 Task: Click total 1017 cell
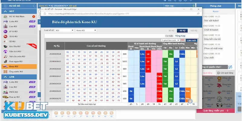pyautogui.click(x=125, y=61)
